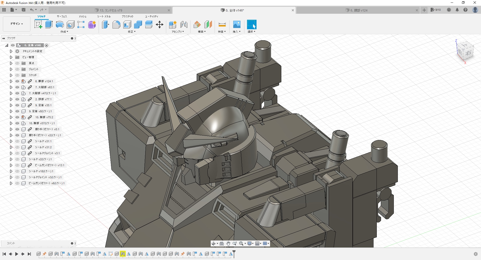This screenshot has height=260, width=481.
Task: Select the Revolve tool icon
Action: coord(60,24)
